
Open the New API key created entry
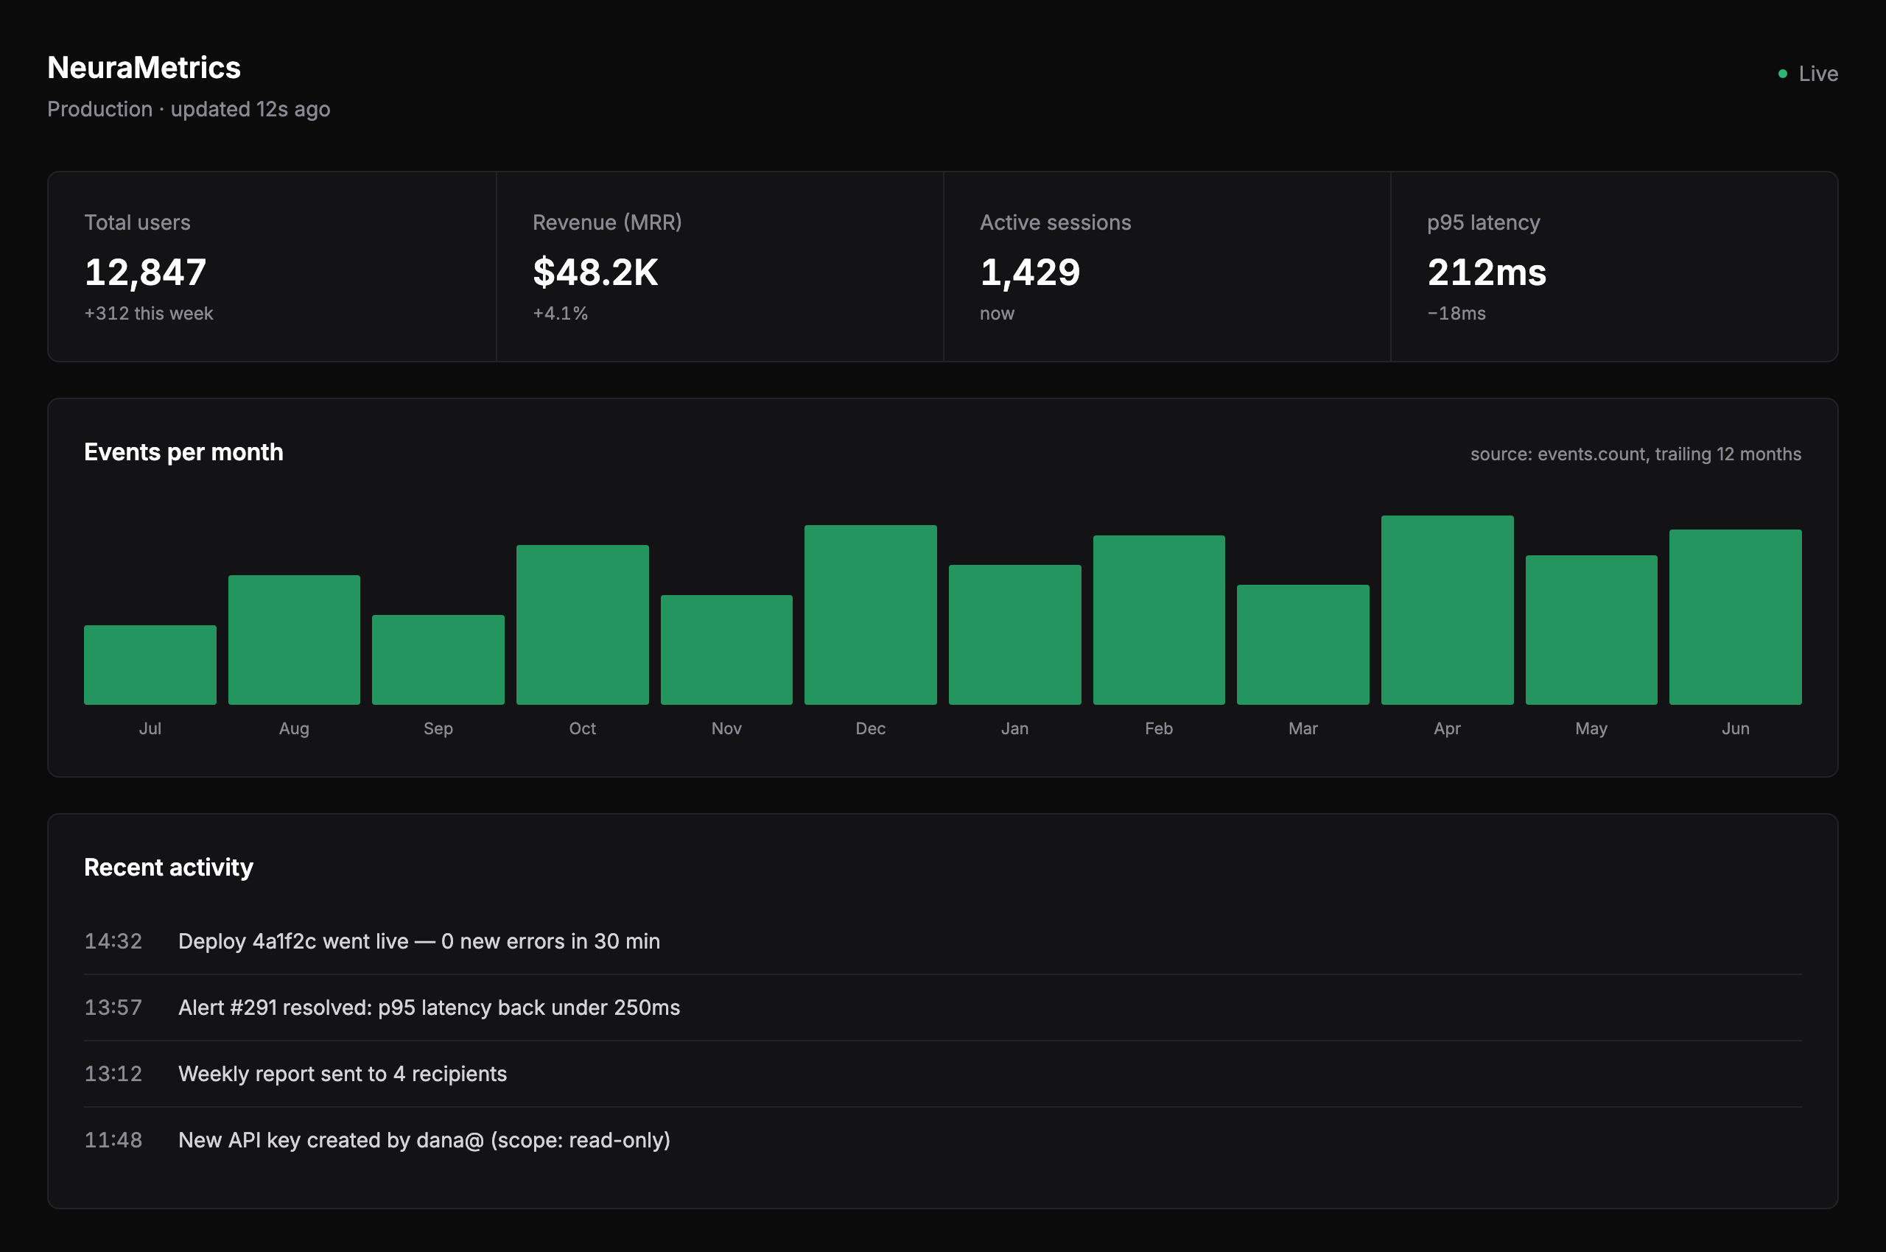(942, 1140)
